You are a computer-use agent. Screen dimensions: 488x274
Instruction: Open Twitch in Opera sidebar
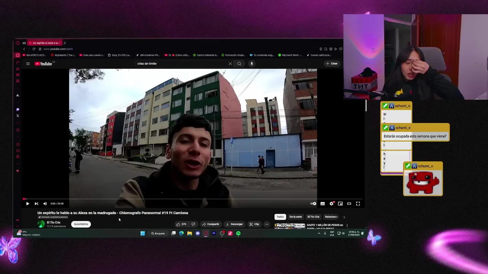coord(18,110)
